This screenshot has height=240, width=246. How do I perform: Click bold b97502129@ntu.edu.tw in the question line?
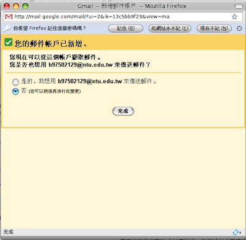click(81, 65)
